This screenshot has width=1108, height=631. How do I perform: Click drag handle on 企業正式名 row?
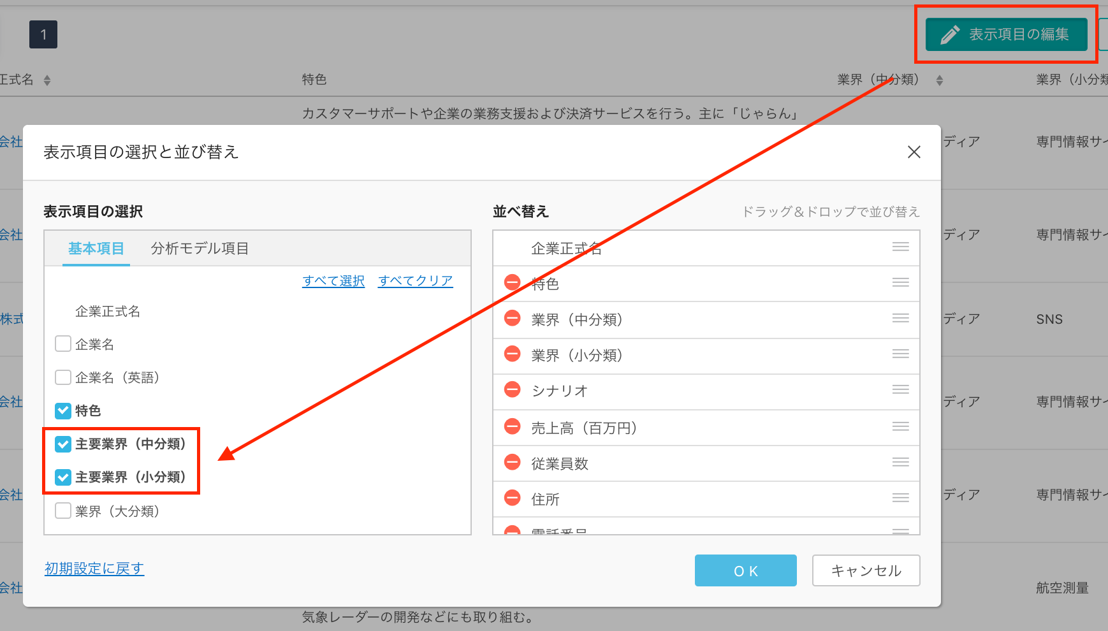(x=900, y=247)
